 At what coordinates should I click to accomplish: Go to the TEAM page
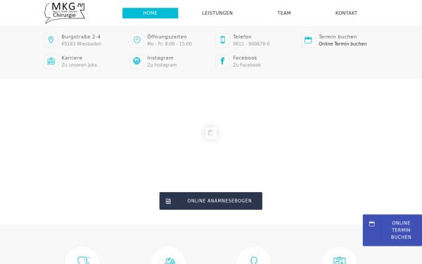[x=284, y=13]
